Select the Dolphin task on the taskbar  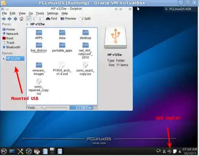[x=60, y=152]
